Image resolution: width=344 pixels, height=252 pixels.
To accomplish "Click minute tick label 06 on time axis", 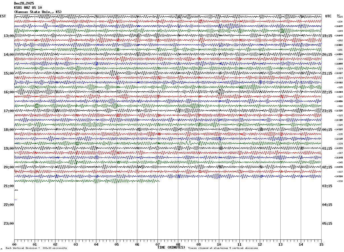I will pyautogui.click(x=137, y=245).
